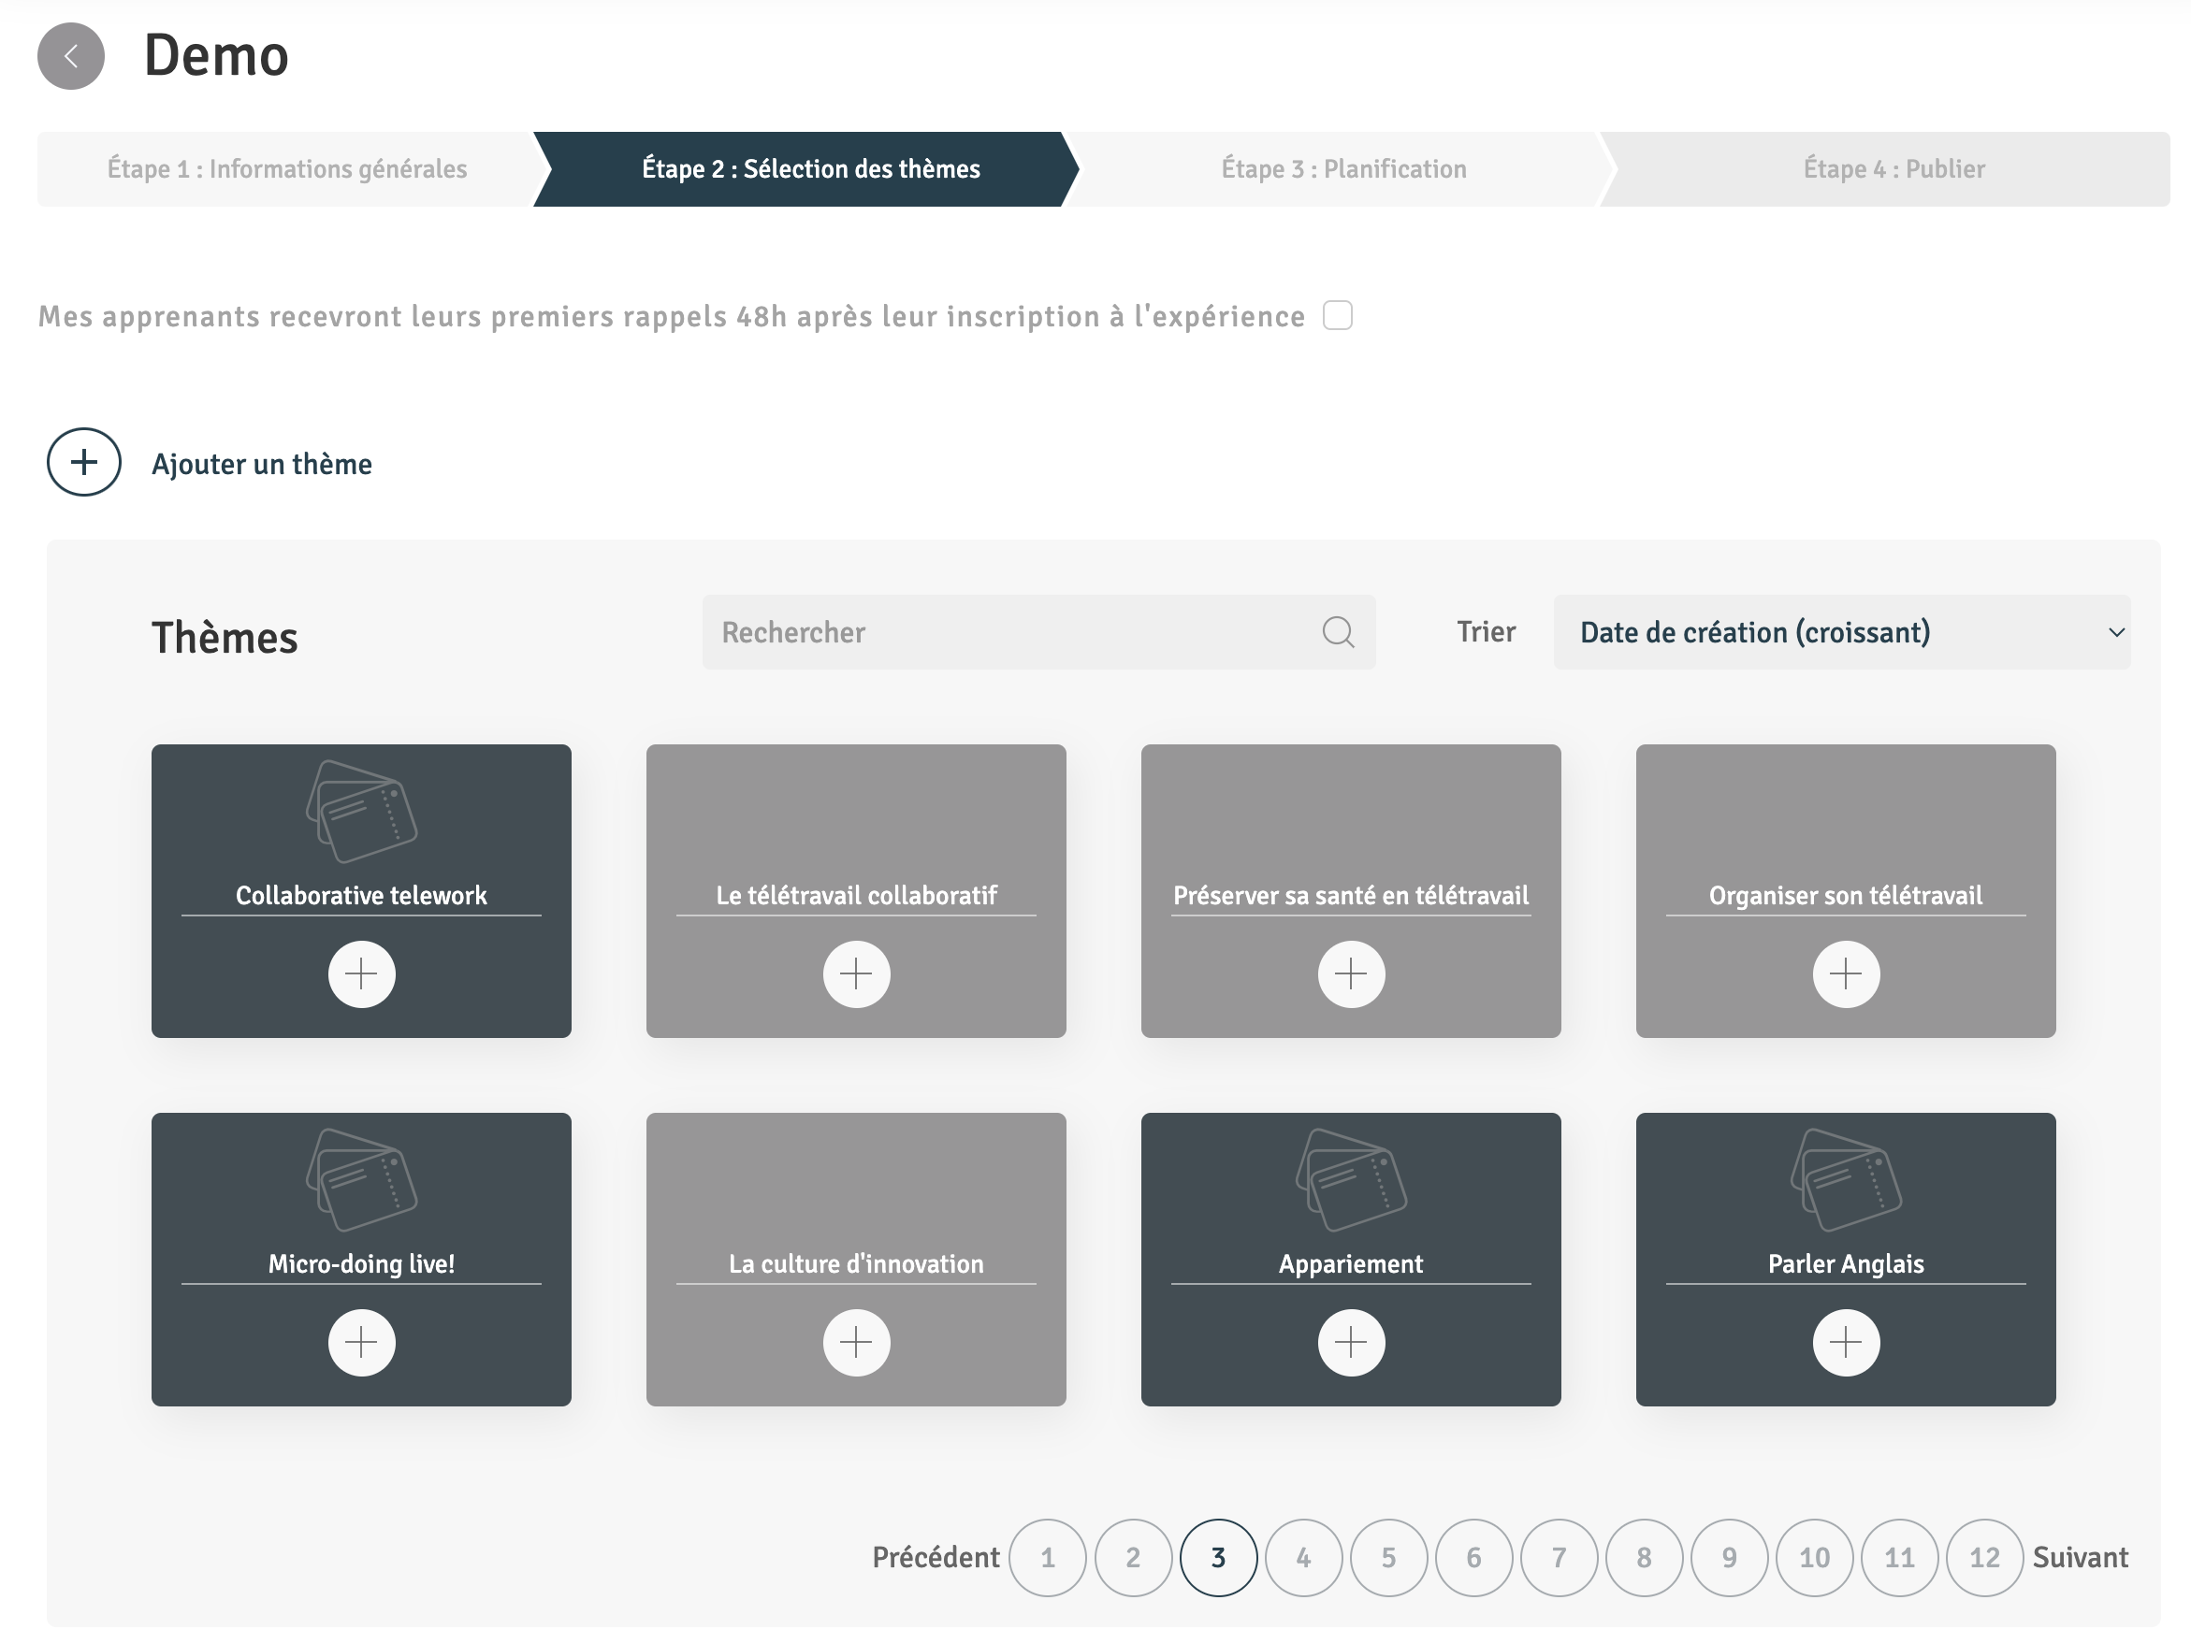Screen dimensions: 2191x1629
Task: Click the Collaborative telework title
Action: point(361,895)
